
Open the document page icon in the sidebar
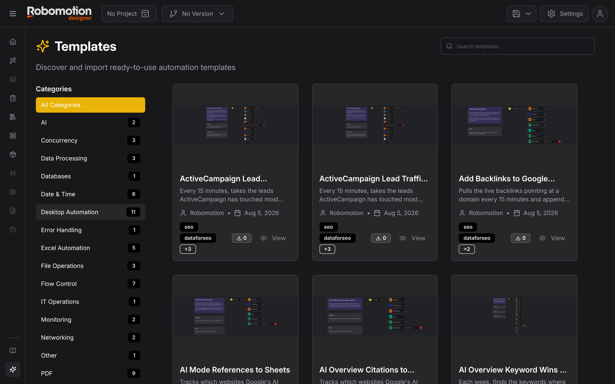click(13, 211)
